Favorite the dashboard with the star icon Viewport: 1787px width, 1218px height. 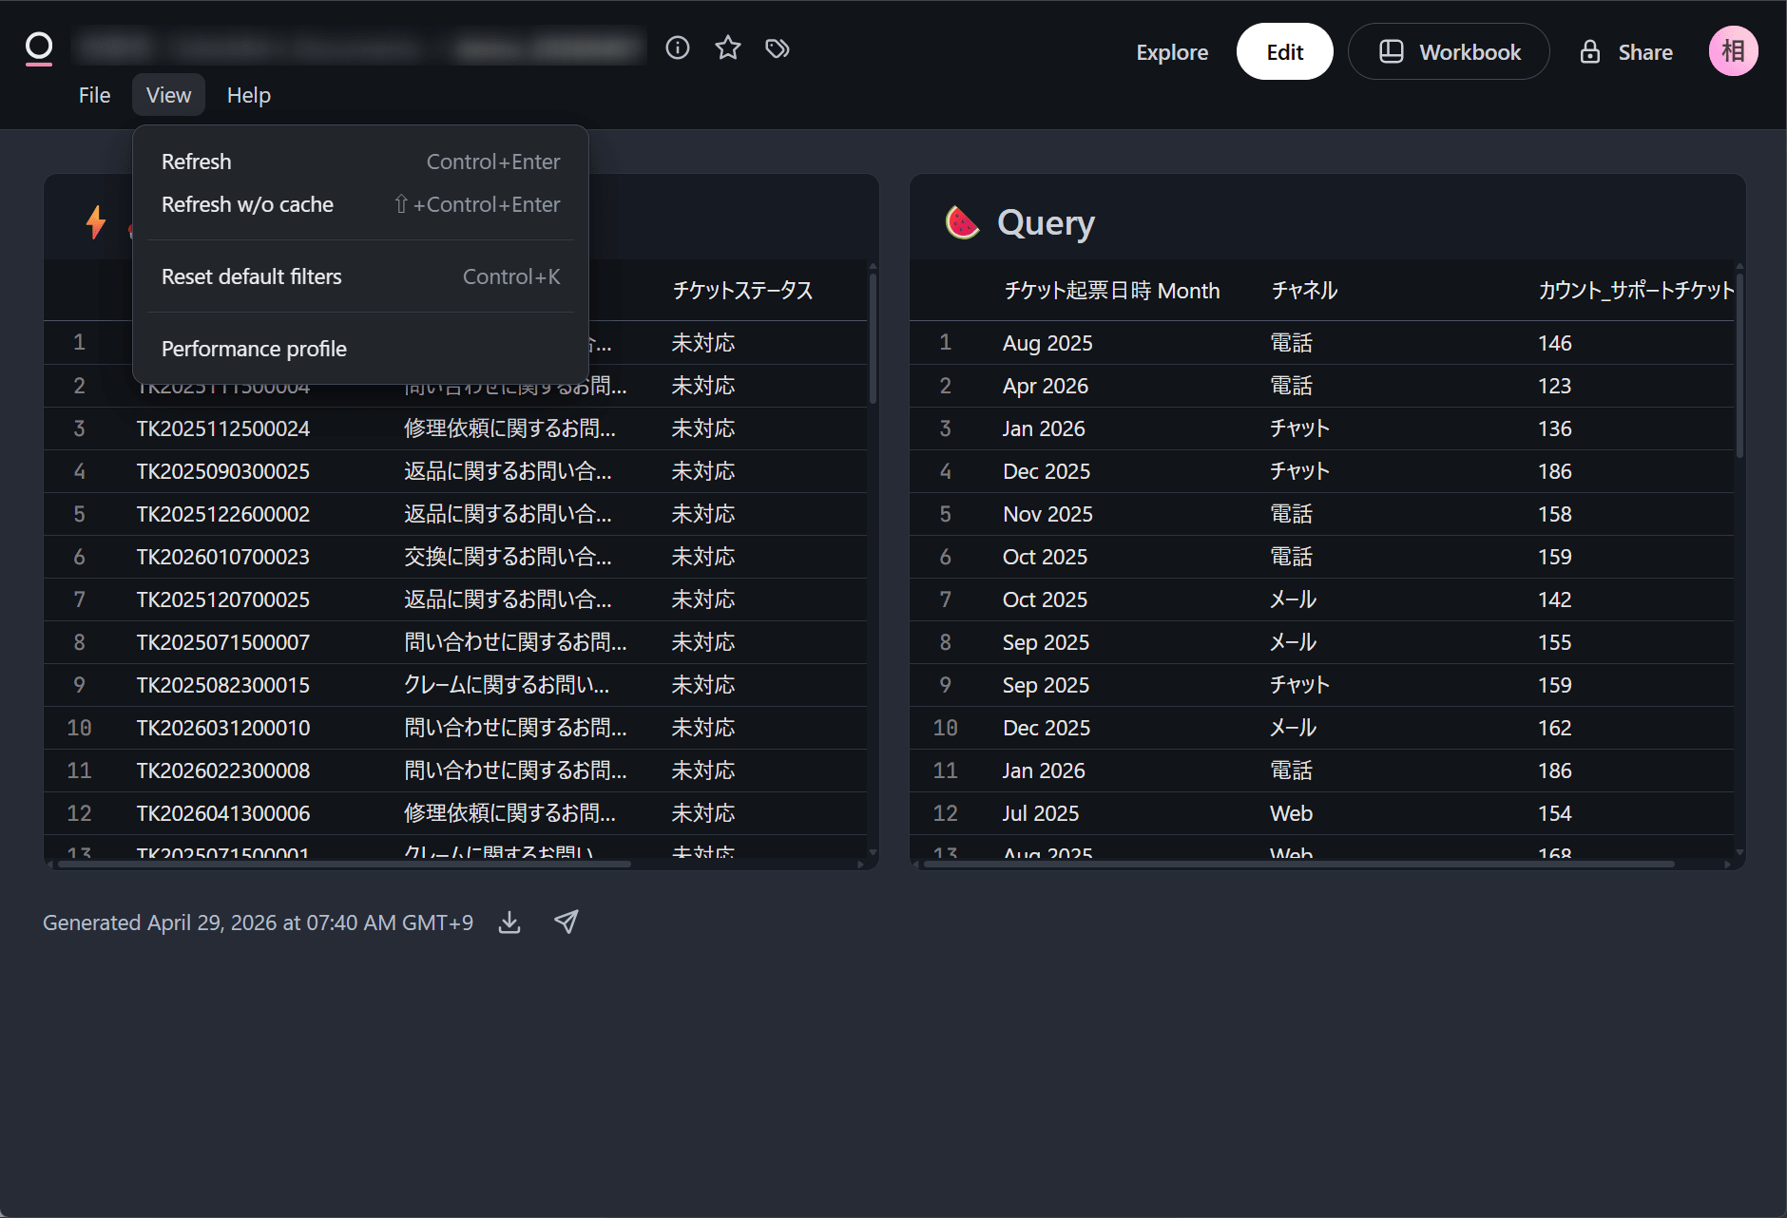coord(728,48)
